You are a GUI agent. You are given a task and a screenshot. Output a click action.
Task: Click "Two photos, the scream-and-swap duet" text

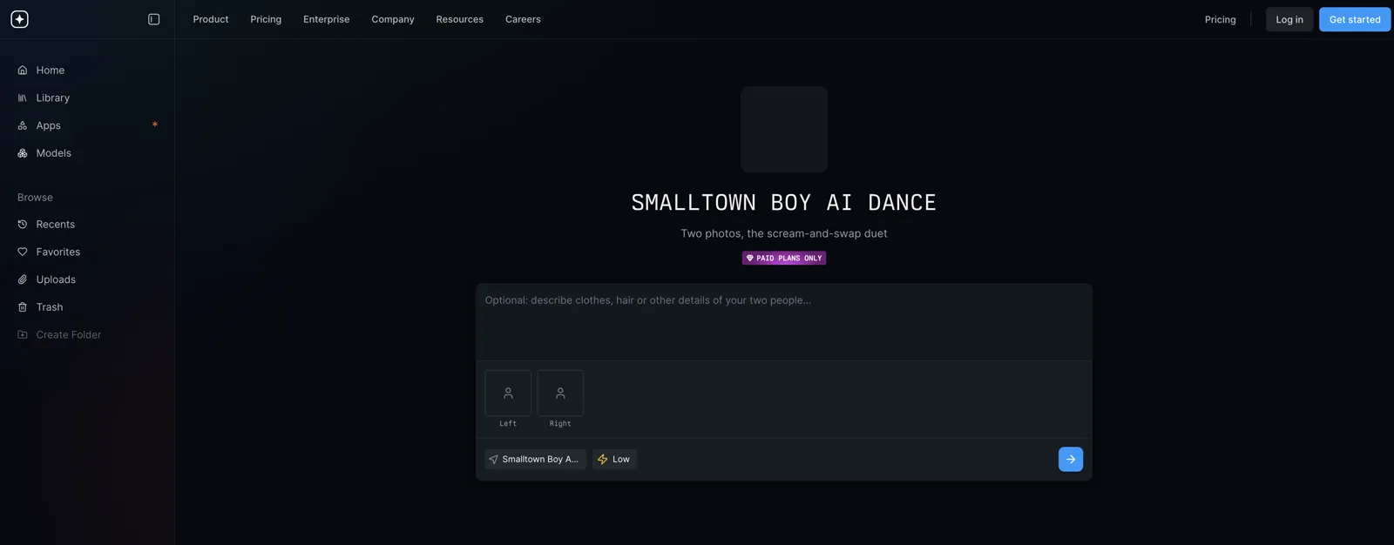tap(784, 233)
